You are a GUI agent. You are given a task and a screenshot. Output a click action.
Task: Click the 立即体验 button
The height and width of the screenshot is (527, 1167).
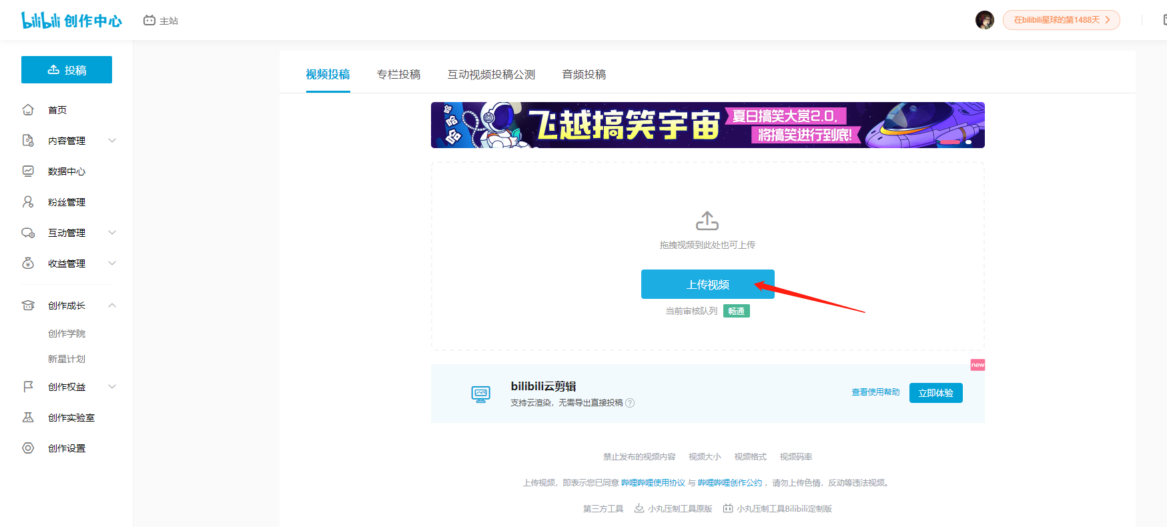(935, 393)
